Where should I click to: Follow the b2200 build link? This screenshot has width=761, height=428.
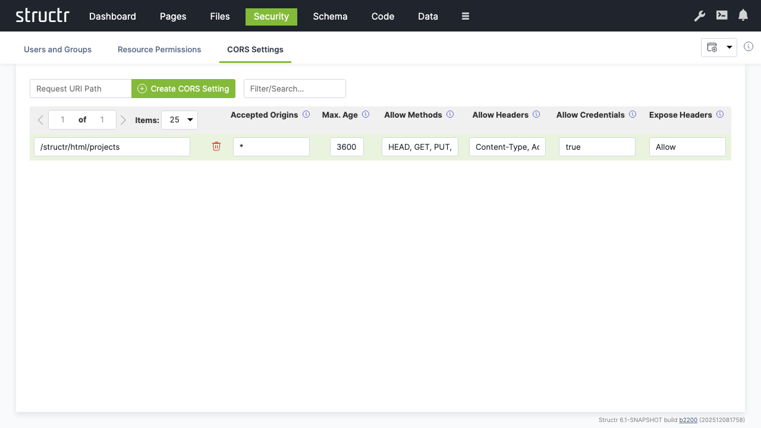click(x=688, y=420)
